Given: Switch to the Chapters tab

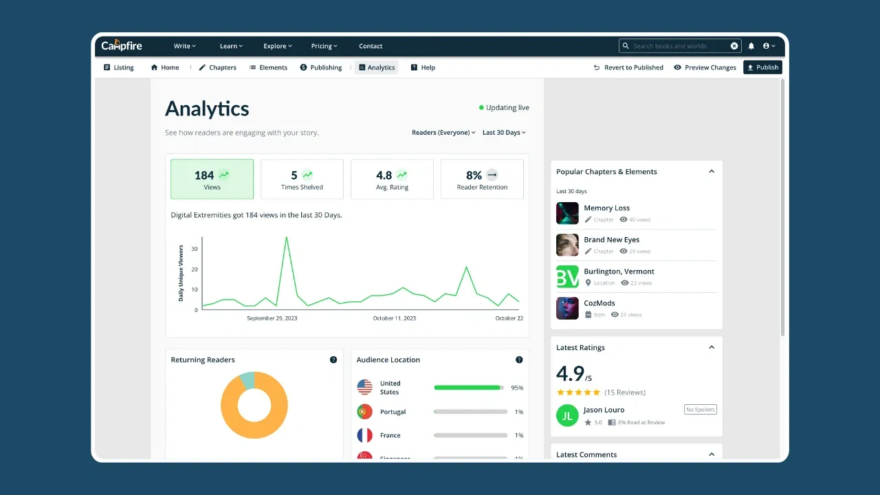Looking at the screenshot, I should (x=217, y=67).
